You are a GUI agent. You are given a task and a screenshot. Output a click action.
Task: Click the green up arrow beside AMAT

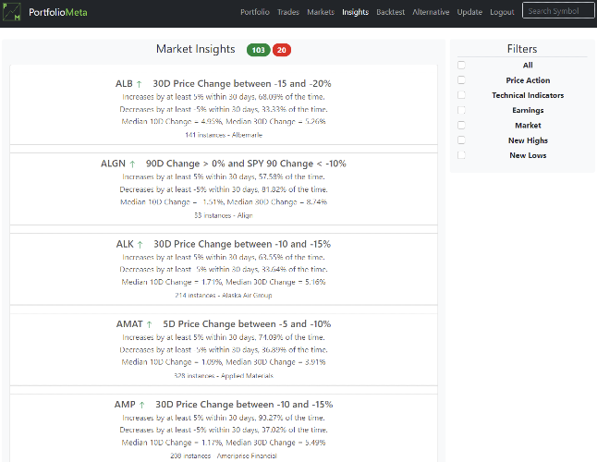coord(149,324)
